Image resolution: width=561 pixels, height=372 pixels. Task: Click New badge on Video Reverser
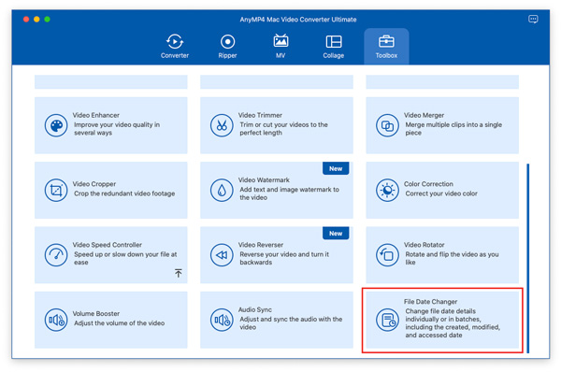coord(336,234)
